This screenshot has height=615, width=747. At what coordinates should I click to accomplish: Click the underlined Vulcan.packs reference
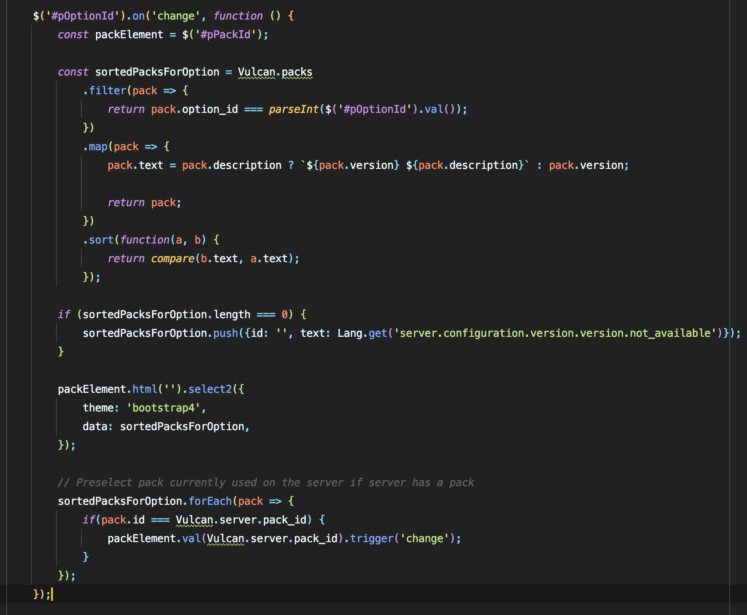[x=275, y=72]
